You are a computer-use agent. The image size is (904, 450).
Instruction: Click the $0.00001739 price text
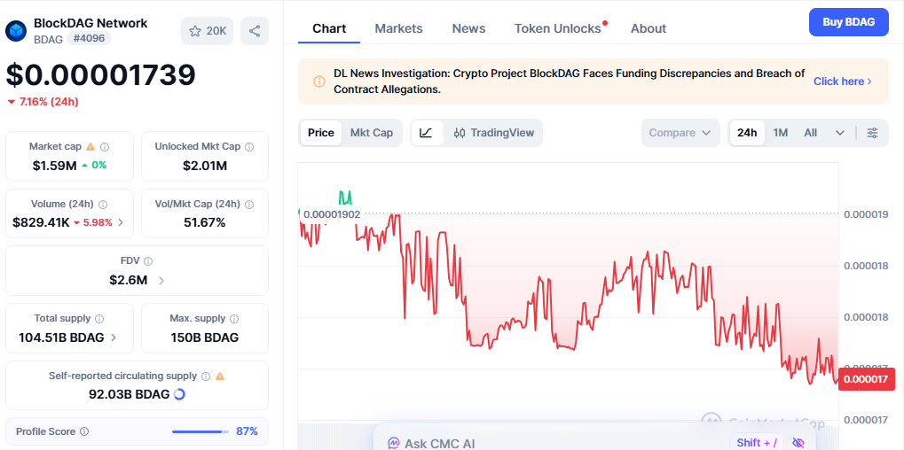tap(101, 74)
